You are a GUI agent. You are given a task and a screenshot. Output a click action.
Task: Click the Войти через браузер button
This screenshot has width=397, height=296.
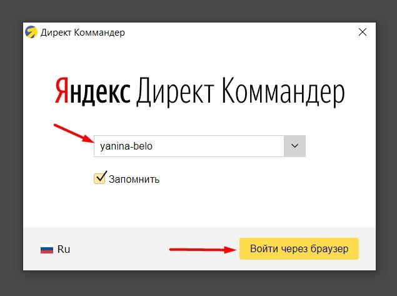pos(299,248)
